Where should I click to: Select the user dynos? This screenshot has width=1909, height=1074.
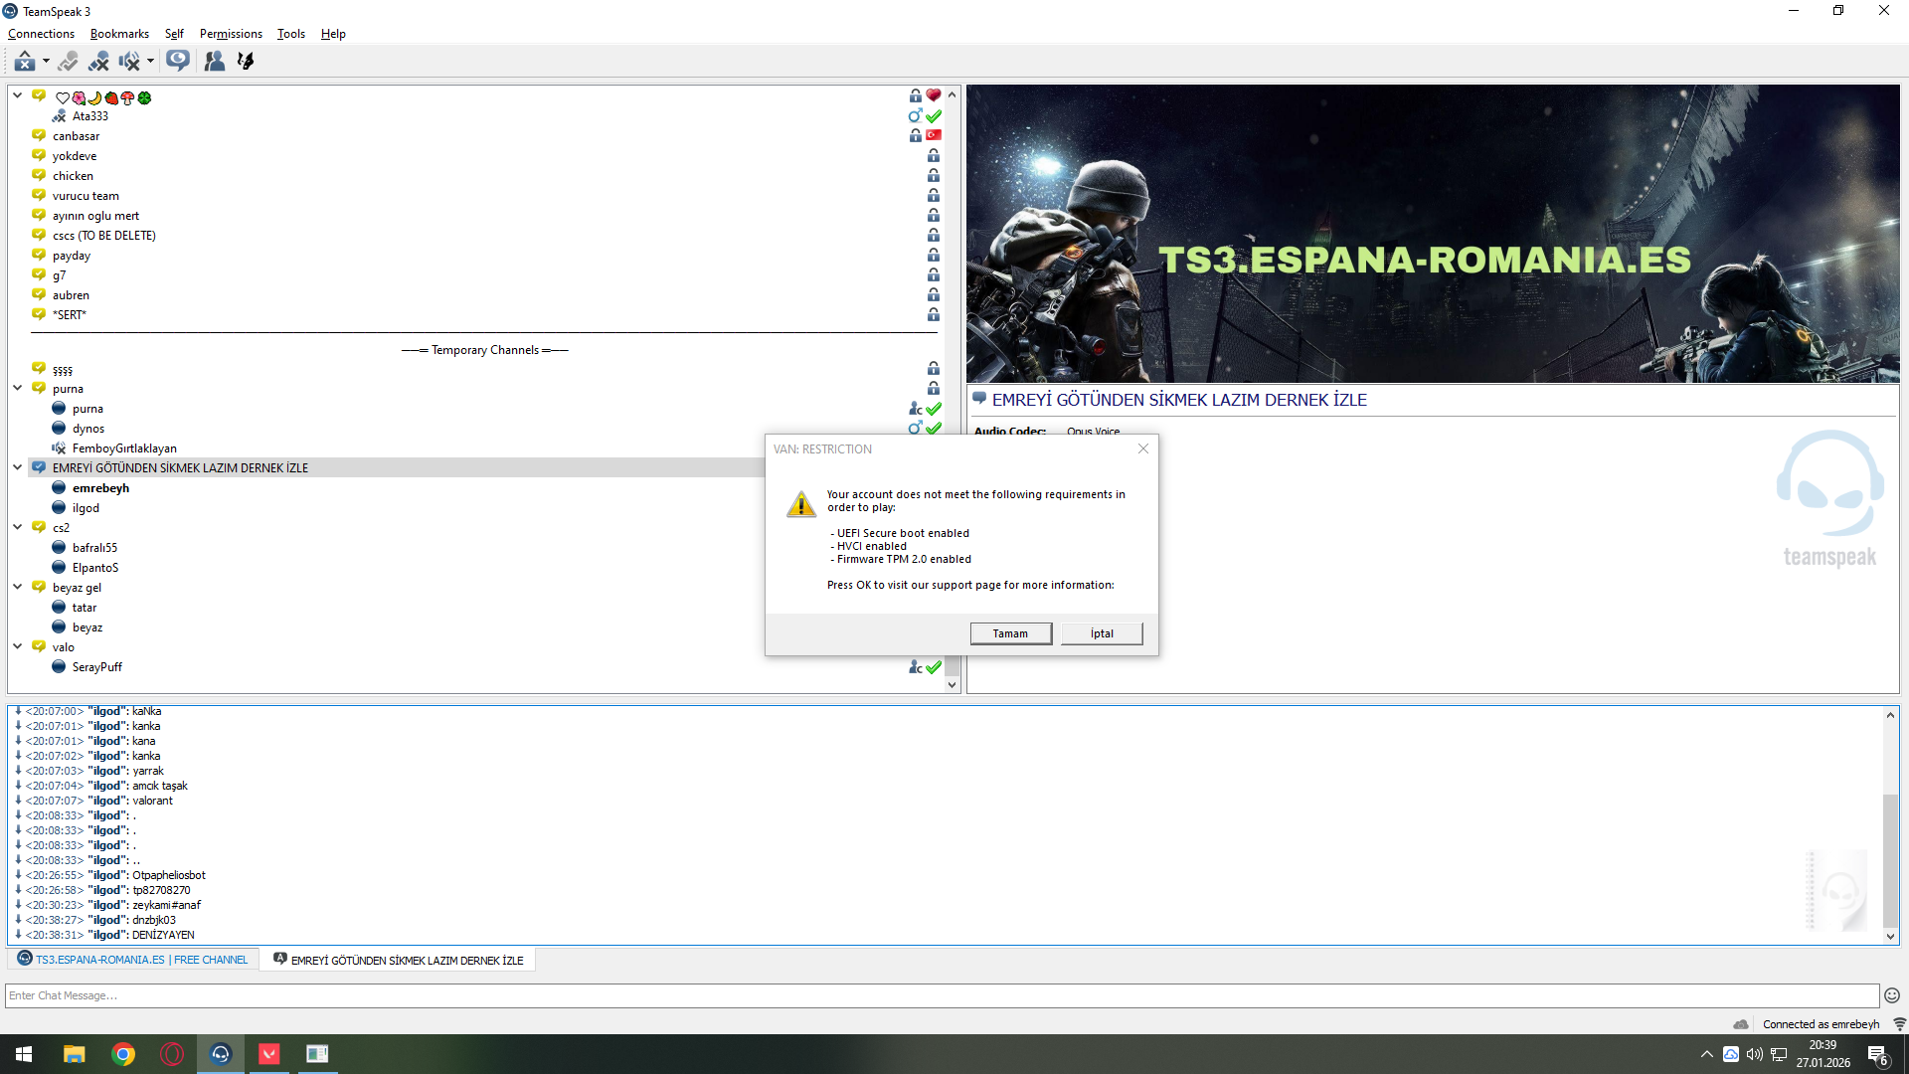point(88,429)
